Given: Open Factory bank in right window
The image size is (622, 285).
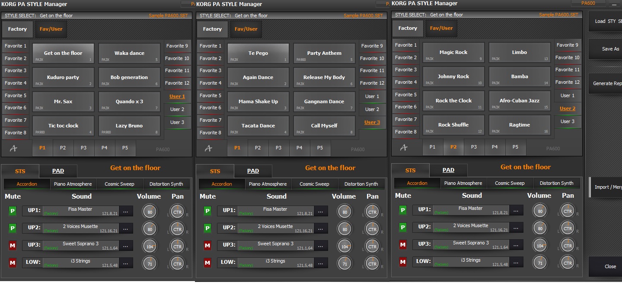Looking at the screenshot, I should pos(408,28).
